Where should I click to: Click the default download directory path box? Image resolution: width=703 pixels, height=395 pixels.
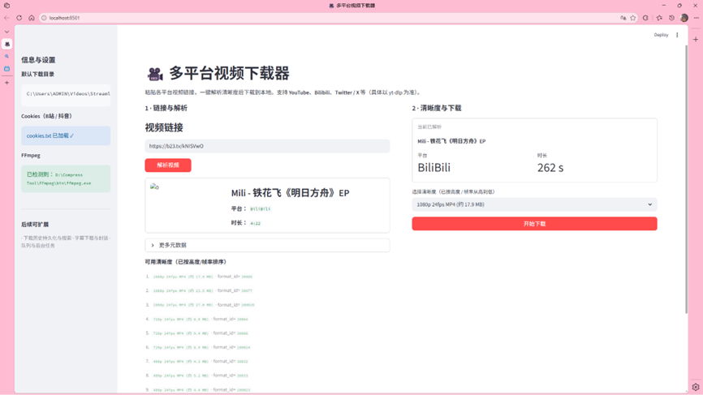pos(66,94)
